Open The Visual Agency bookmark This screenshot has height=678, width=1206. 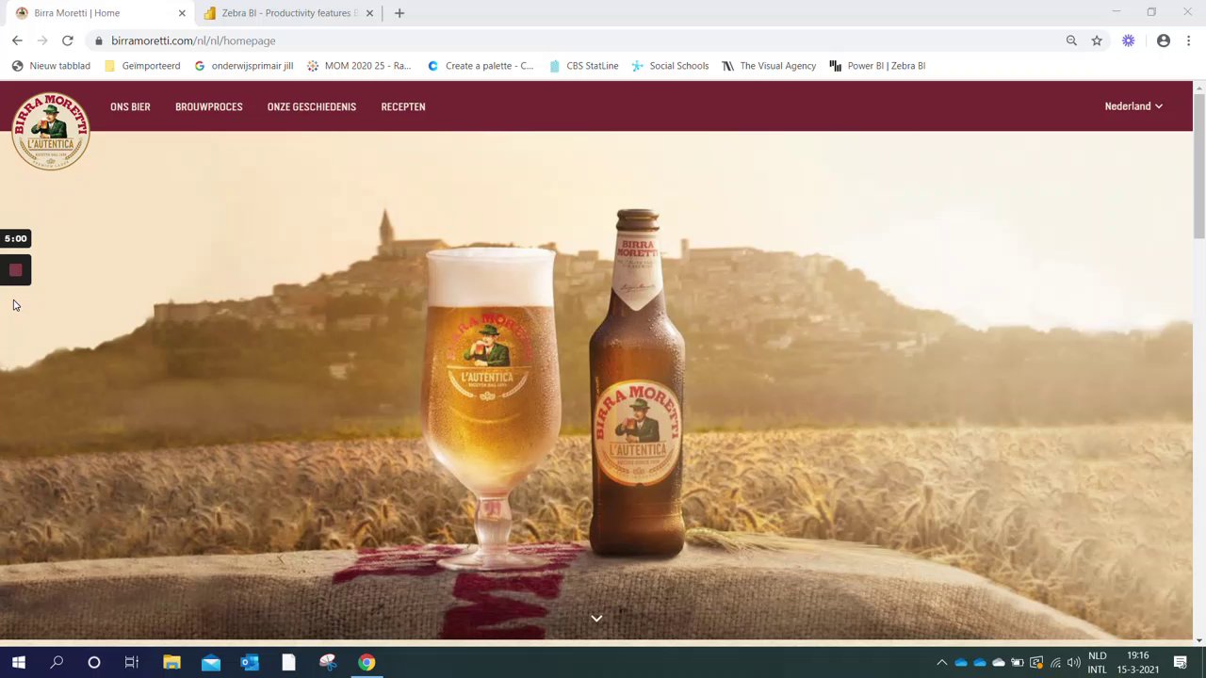pyautogui.click(x=769, y=66)
